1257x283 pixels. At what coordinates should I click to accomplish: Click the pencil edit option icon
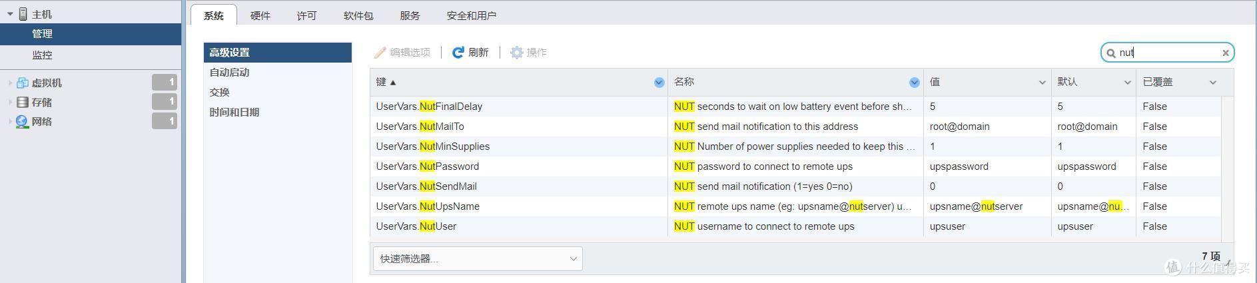[380, 53]
